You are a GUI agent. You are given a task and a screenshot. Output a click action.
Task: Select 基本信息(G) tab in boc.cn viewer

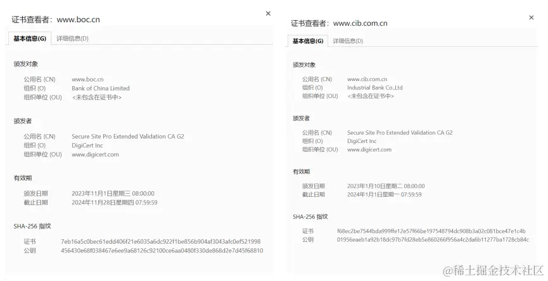[x=30, y=39]
